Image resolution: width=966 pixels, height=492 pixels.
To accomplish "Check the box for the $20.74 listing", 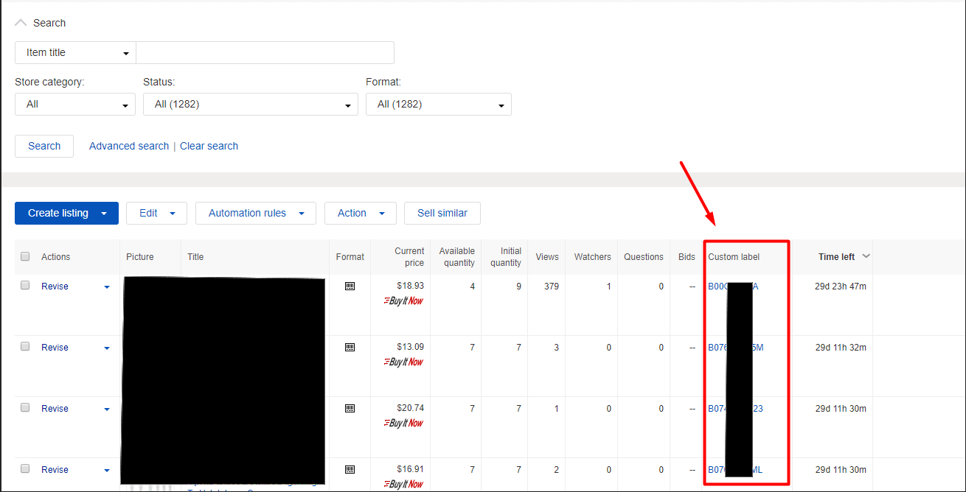I will [x=25, y=407].
